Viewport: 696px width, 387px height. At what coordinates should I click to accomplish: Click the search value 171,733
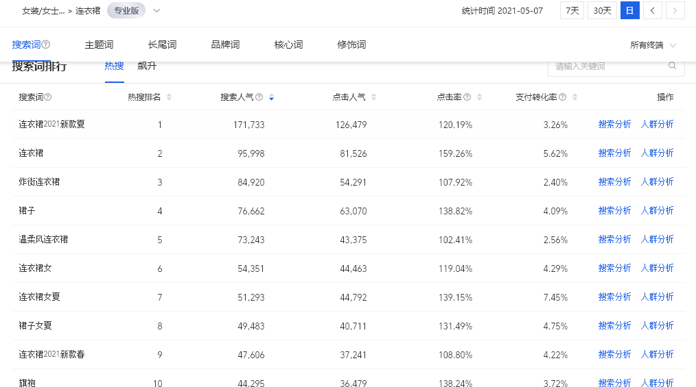click(x=248, y=125)
